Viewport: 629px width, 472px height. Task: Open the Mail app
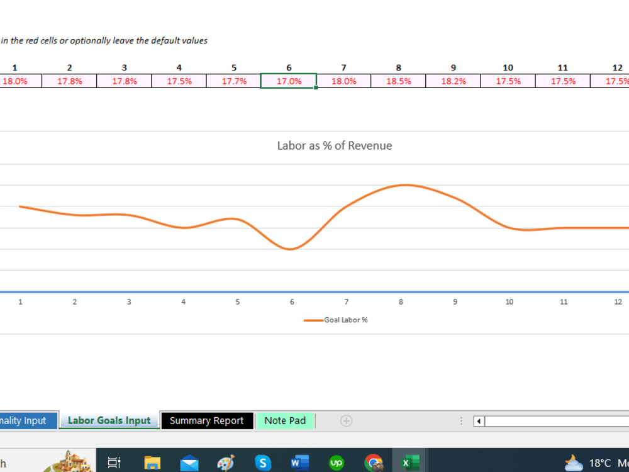189,462
